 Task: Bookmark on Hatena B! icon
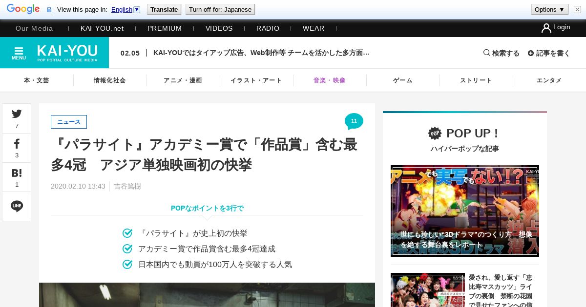point(17,173)
